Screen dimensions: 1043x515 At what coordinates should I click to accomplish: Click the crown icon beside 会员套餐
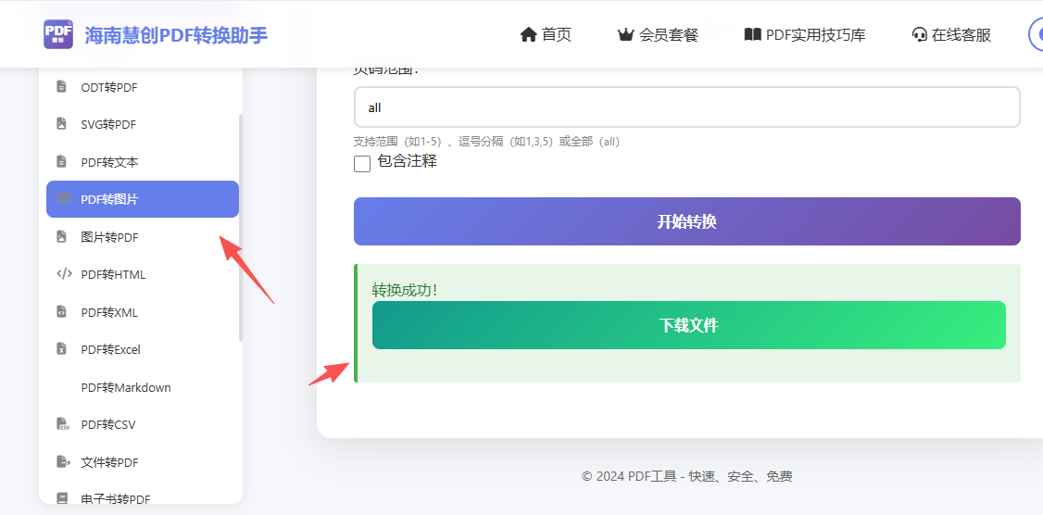tap(625, 34)
